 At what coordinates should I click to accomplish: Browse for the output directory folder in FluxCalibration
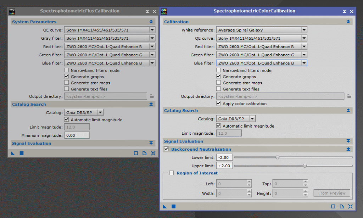[152, 96]
